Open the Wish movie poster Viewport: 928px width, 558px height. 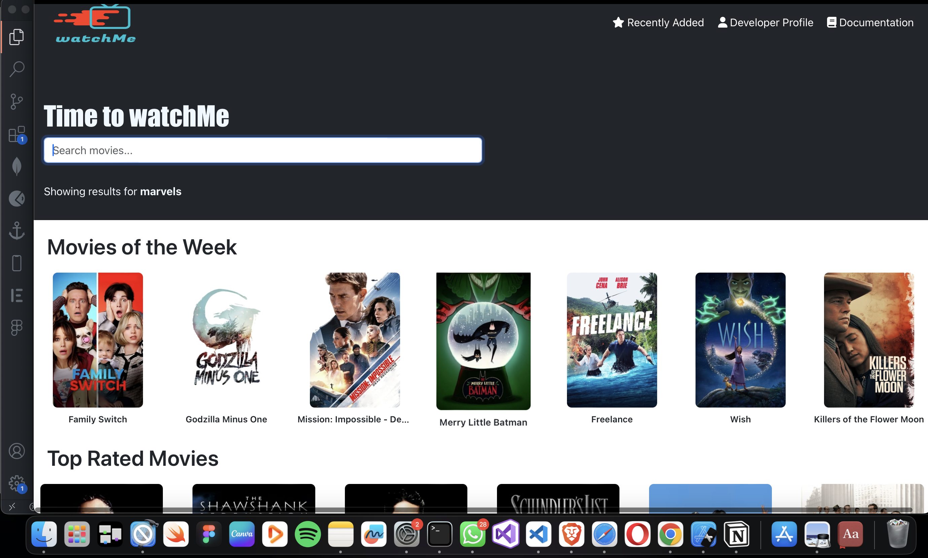(x=741, y=340)
